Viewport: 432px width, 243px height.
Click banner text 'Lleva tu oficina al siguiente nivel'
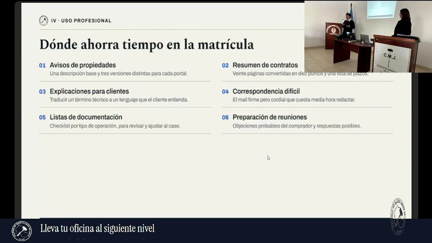click(x=98, y=228)
